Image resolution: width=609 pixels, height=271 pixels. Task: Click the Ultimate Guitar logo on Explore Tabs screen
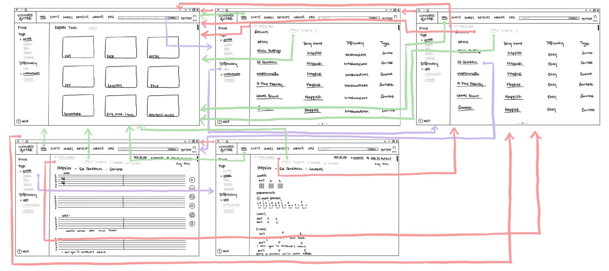(x=25, y=17)
